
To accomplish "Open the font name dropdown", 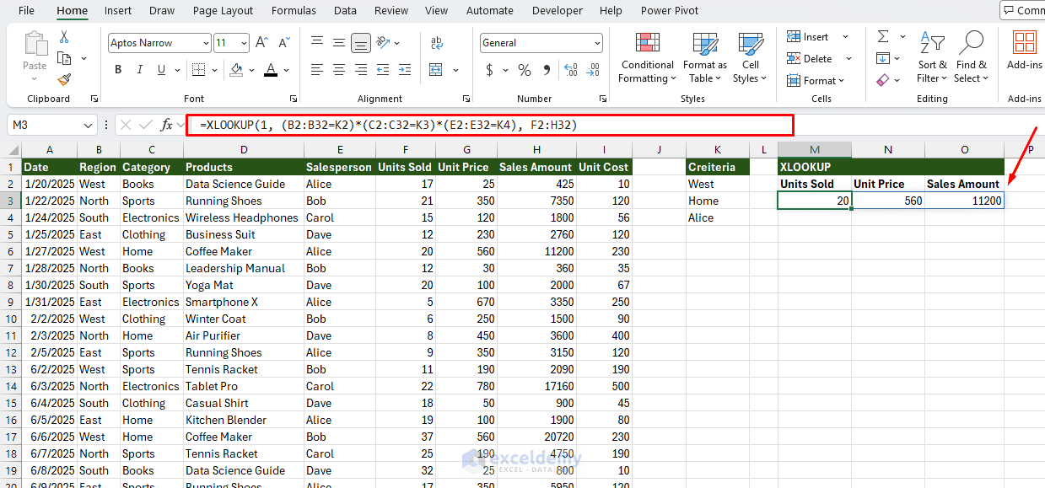I will coord(206,43).
